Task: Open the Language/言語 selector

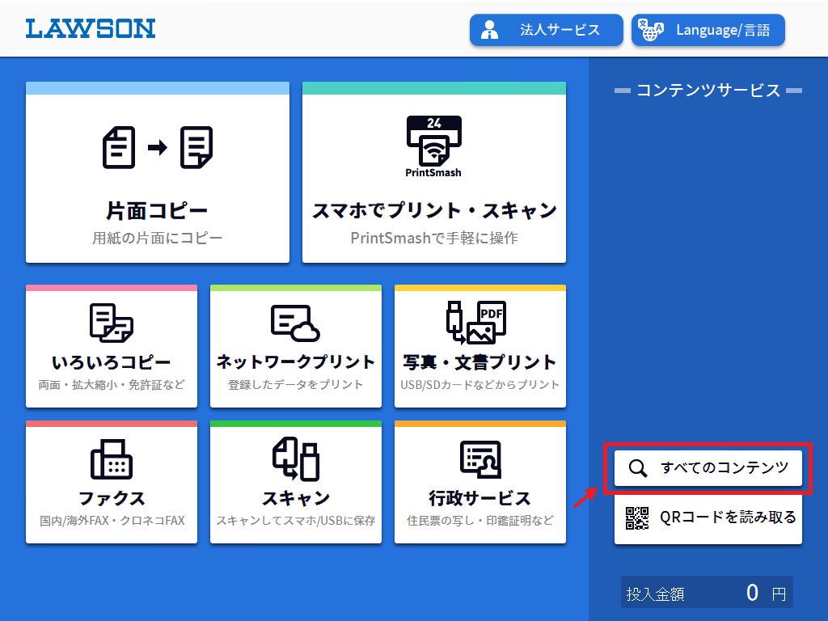Action: (x=708, y=30)
